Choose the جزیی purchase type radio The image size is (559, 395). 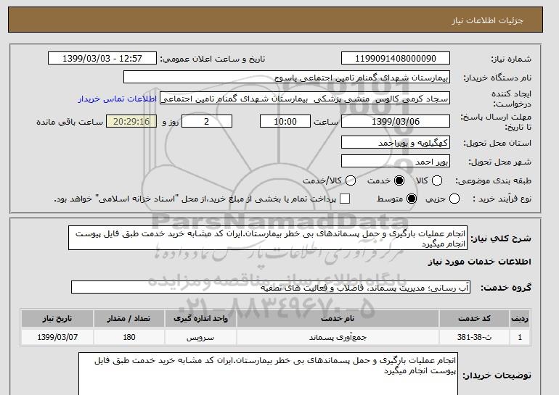[454, 199]
